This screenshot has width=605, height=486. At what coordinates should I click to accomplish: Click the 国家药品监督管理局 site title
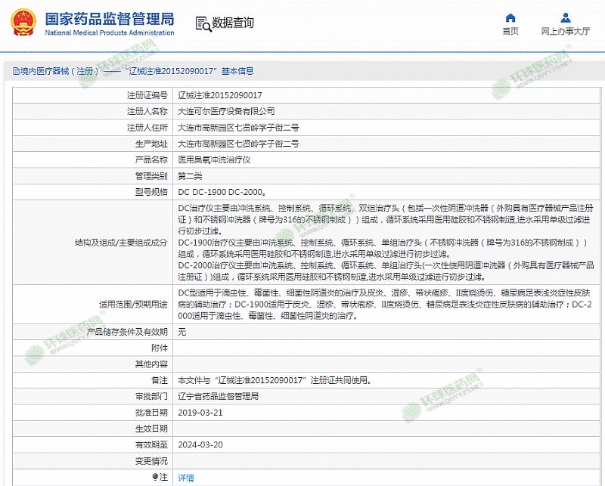tap(110, 18)
